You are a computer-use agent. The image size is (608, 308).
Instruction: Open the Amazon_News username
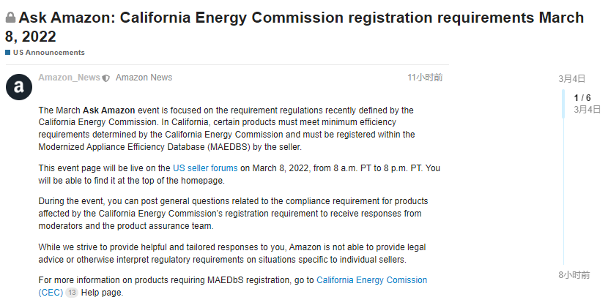pos(69,78)
